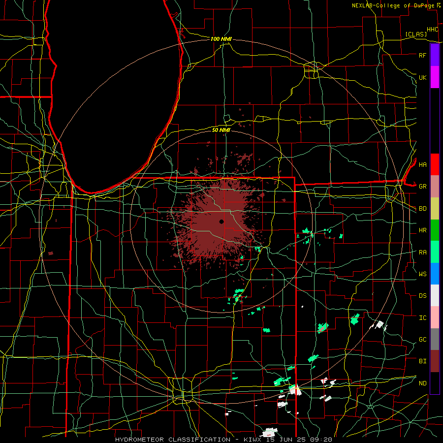Click the DS legend label
Screen dimensions: 443x443
coord(422,296)
